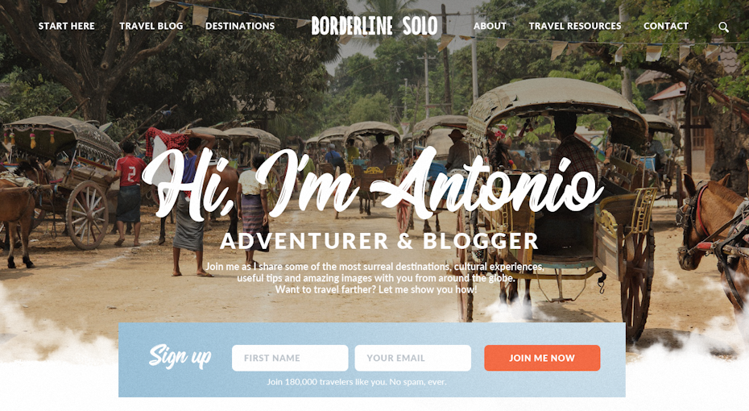
Task: Click the "Sign up" script label
Action: [180, 356]
